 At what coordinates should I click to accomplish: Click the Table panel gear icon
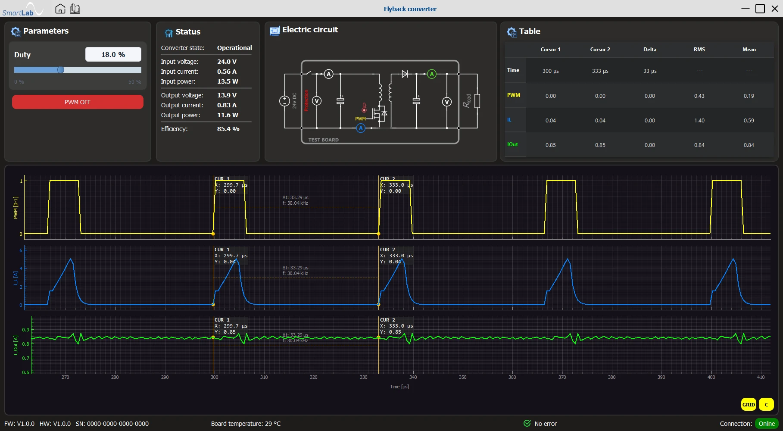[512, 32]
